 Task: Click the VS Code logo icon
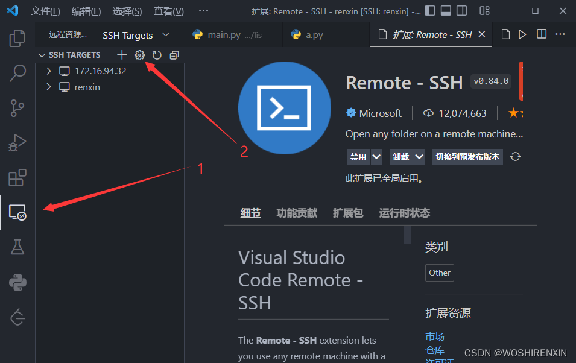[x=13, y=11]
